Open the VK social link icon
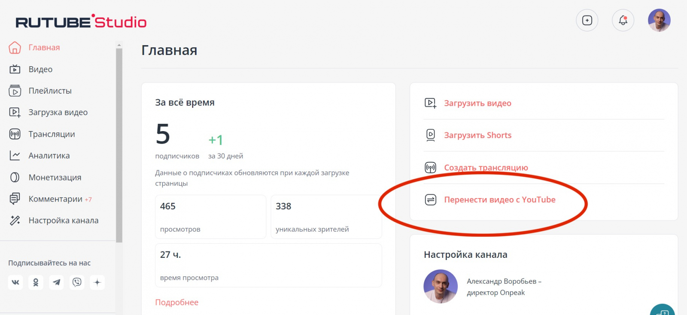Screen dimensions: 687x315 tap(15, 282)
